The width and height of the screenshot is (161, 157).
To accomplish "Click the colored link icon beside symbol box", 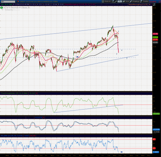I will pyautogui.click(x=18, y=2).
